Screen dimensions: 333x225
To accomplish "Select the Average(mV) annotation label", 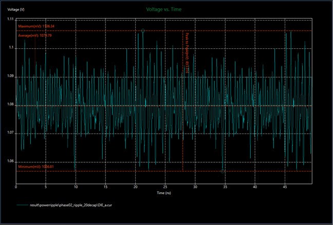I will coord(35,36).
